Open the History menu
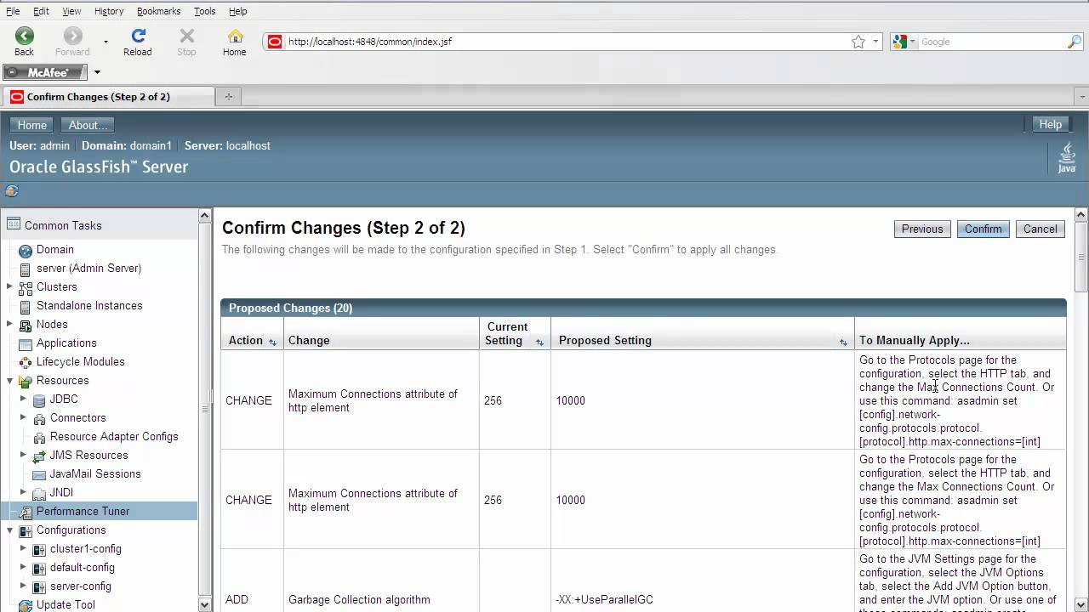Screen dimensions: 1089x612 109,11
